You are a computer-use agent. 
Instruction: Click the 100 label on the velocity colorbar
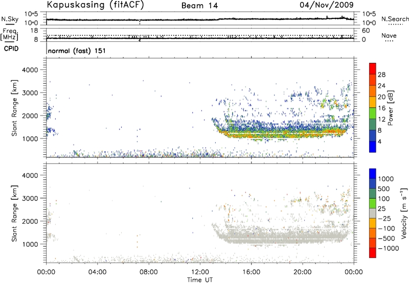click(x=384, y=199)
